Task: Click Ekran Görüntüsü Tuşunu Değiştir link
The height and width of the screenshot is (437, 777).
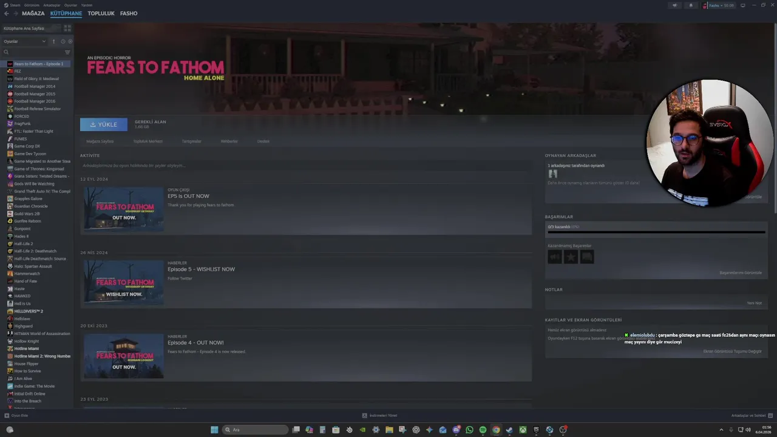Action: pyautogui.click(x=732, y=351)
